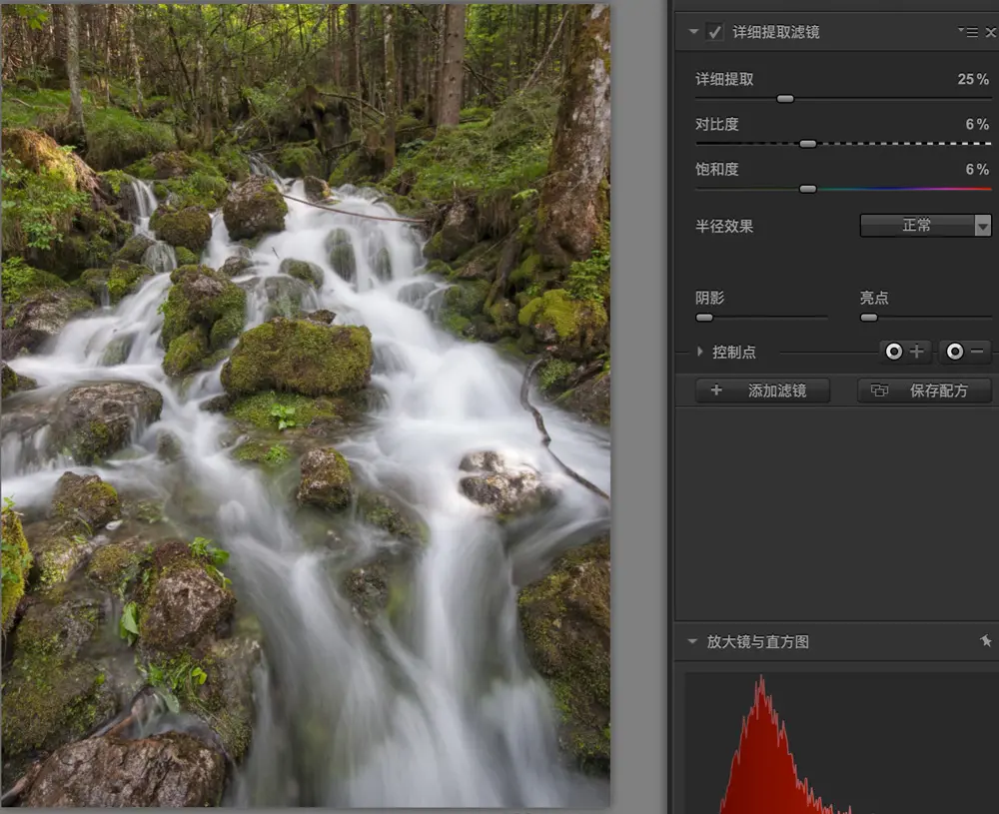Click the 饱和度 6 % value
The image size is (999, 814).
(977, 170)
